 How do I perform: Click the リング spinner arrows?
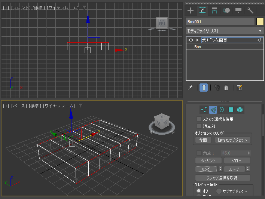[220, 169]
